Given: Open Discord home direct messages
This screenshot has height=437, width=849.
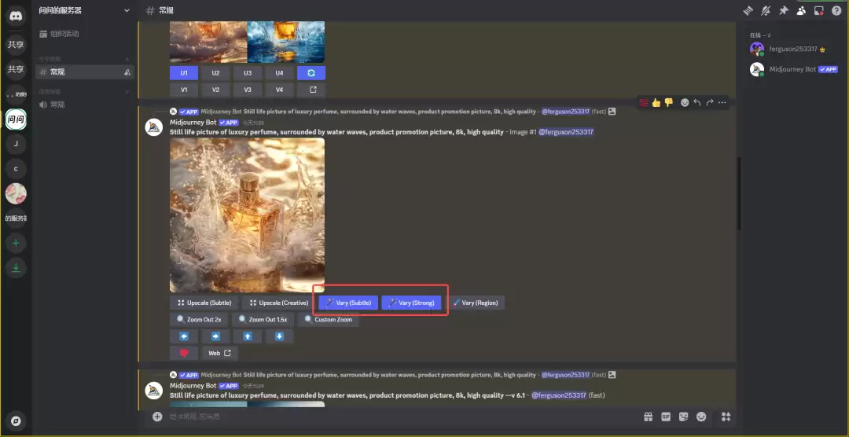Looking at the screenshot, I should click(x=16, y=16).
